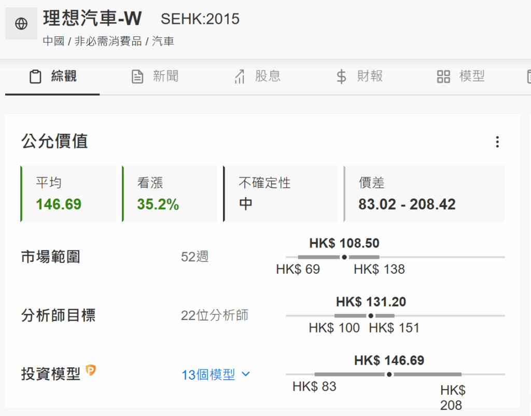Screen dimensions: 531x416
Task: Click the 不確定性 中 card
Action: tap(281, 194)
